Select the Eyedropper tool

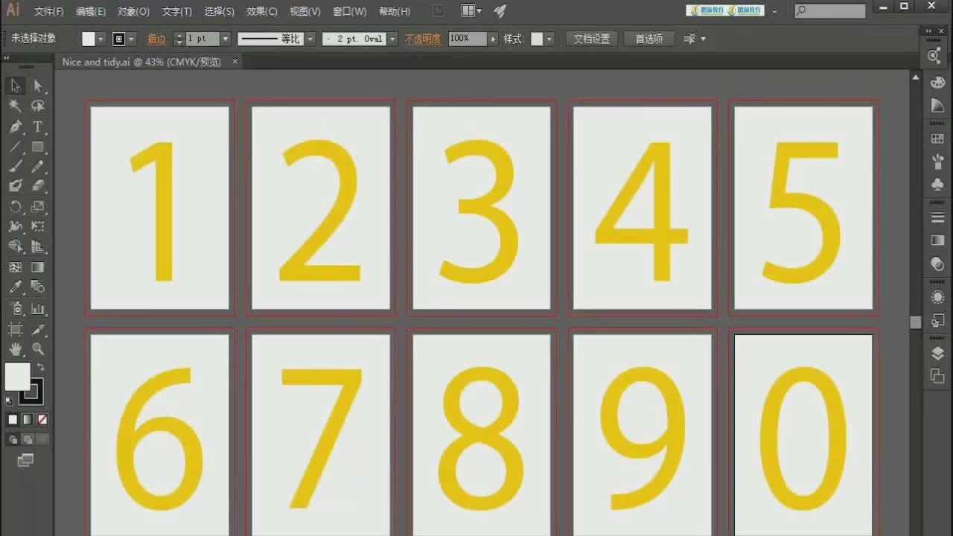click(15, 287)
